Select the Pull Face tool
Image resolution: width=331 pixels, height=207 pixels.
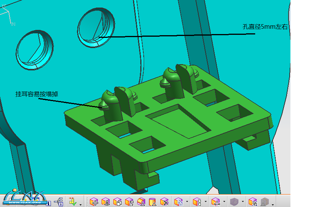coord(106,202)
